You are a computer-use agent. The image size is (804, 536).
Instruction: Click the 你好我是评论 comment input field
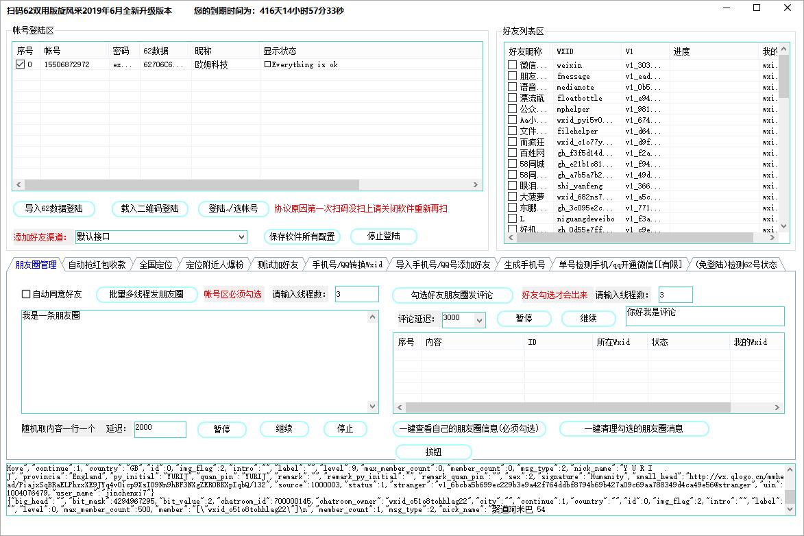point(705,316)
